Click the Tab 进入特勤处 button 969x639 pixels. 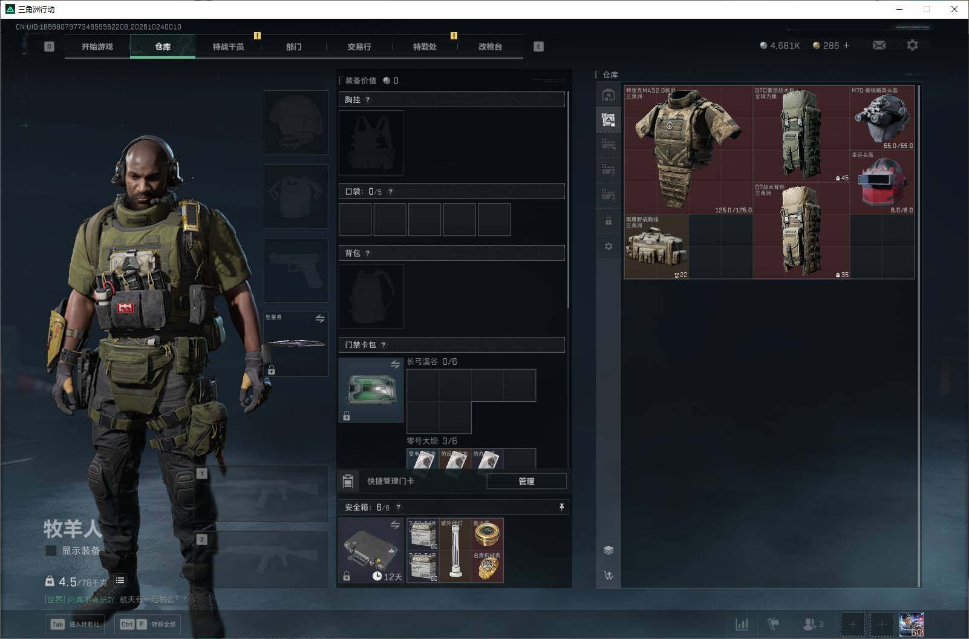click(75, 624)
